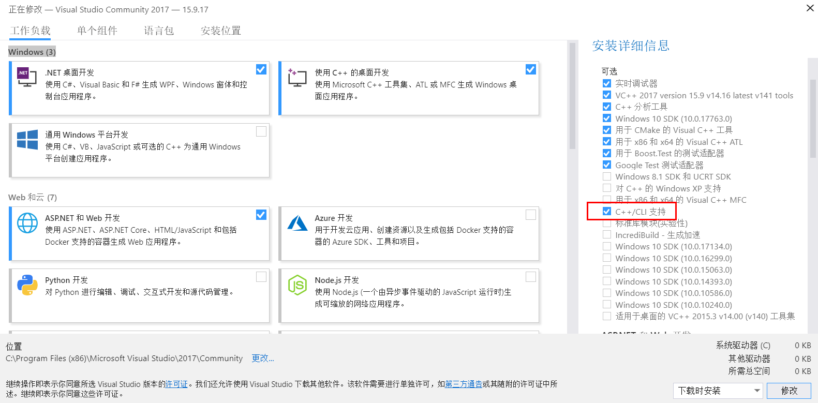Check Windows 10 SDK (10.0.15063.0)
Screen dimensions: 818x403
tap(607, 270)
